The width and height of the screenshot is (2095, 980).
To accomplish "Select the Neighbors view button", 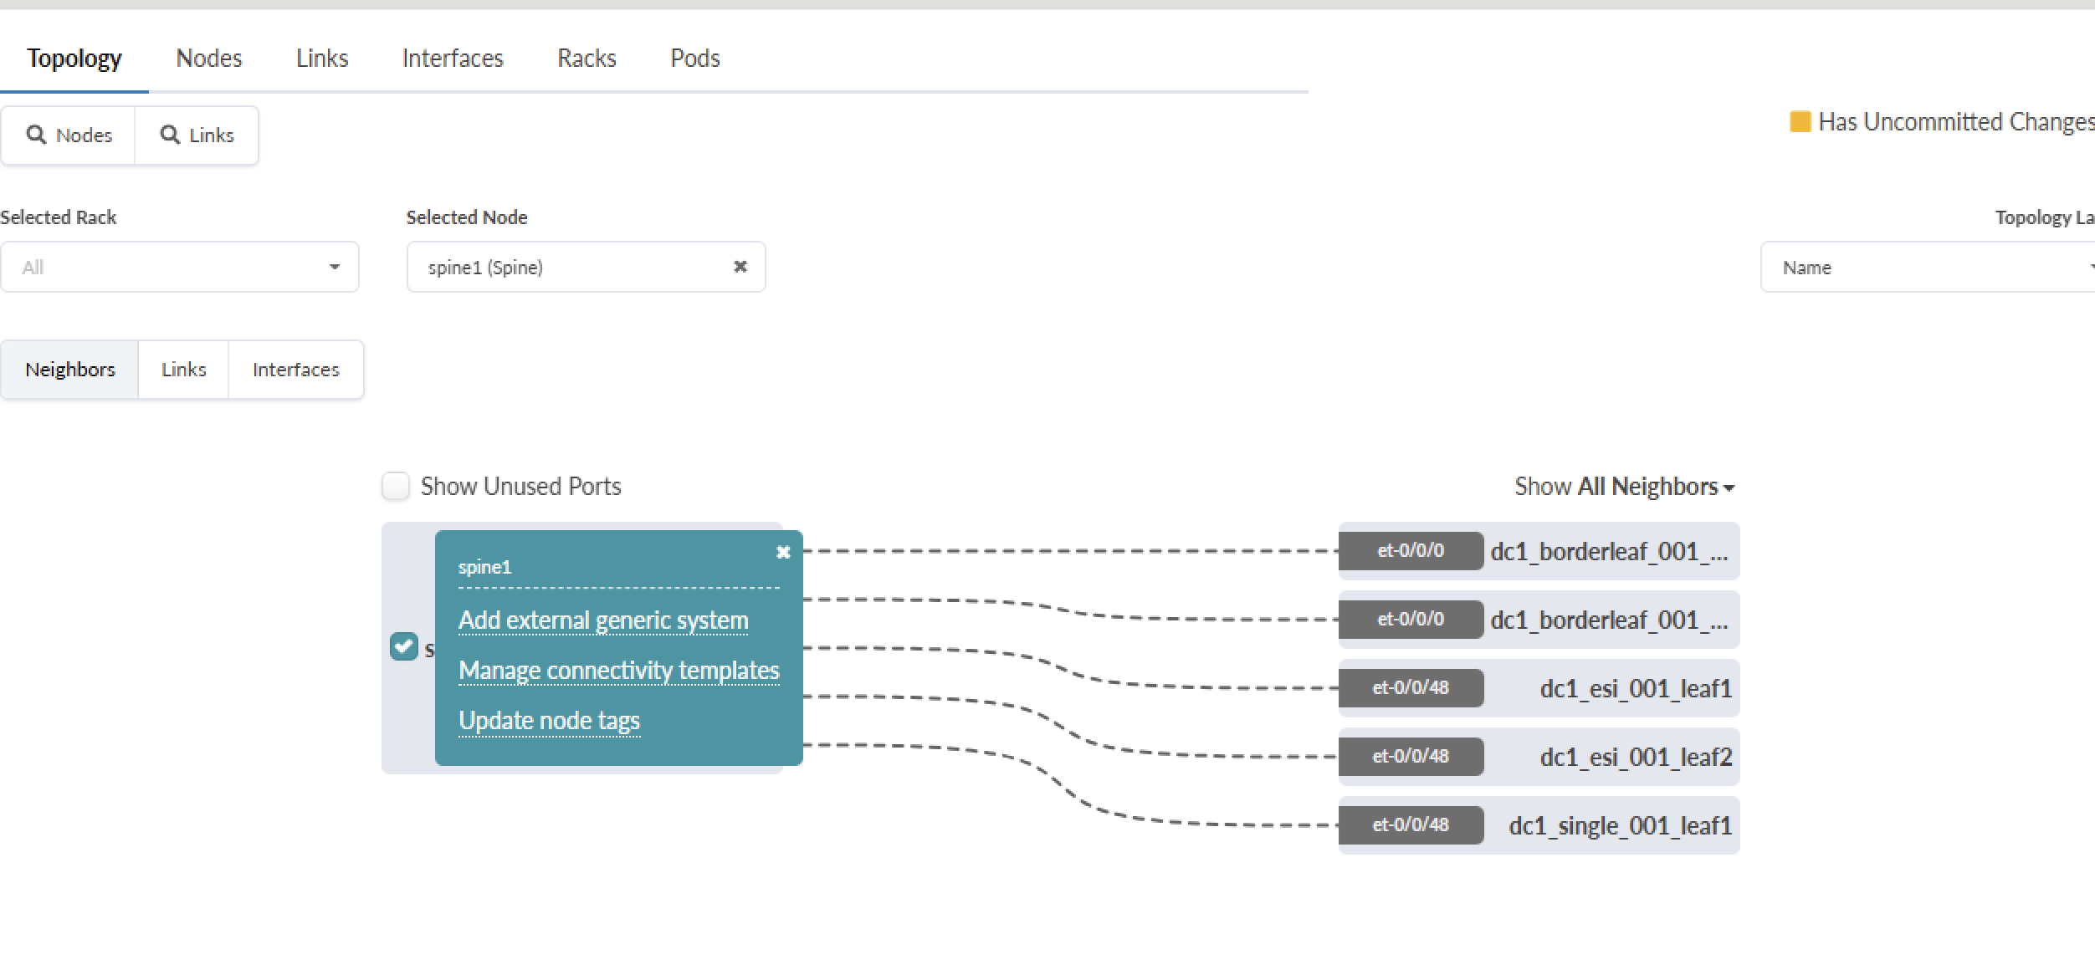I will pyautogui.click(x=70, y=370).
